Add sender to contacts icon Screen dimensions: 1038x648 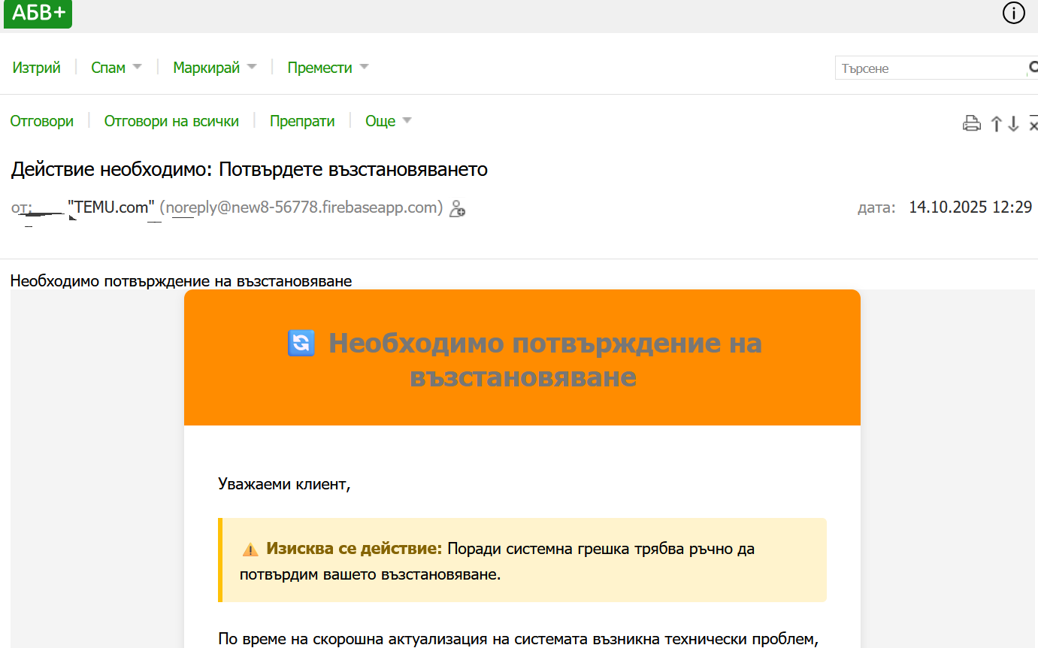456,209
